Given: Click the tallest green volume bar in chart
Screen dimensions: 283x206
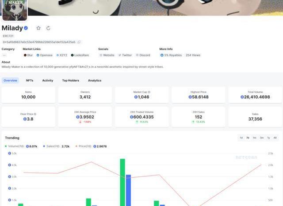Looking at the screenshot, I should pos(122,182).
